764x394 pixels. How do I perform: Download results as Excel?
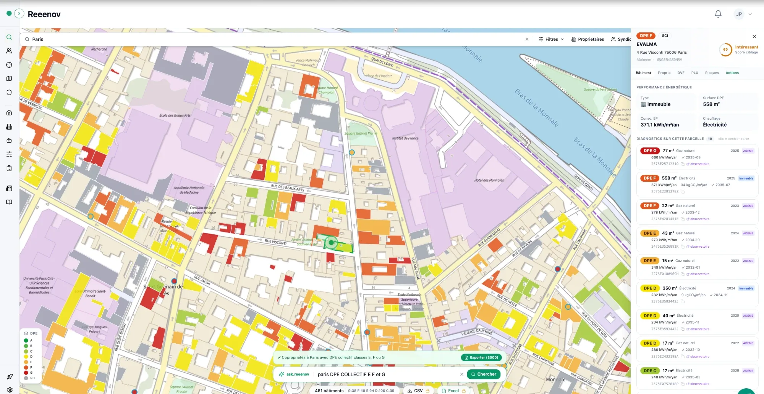pyautogui.click(x=453, y=391)
